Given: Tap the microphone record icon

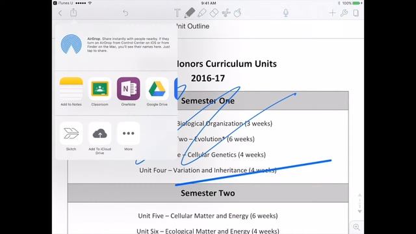Looking at the screenshot, I should pos(286,13).
